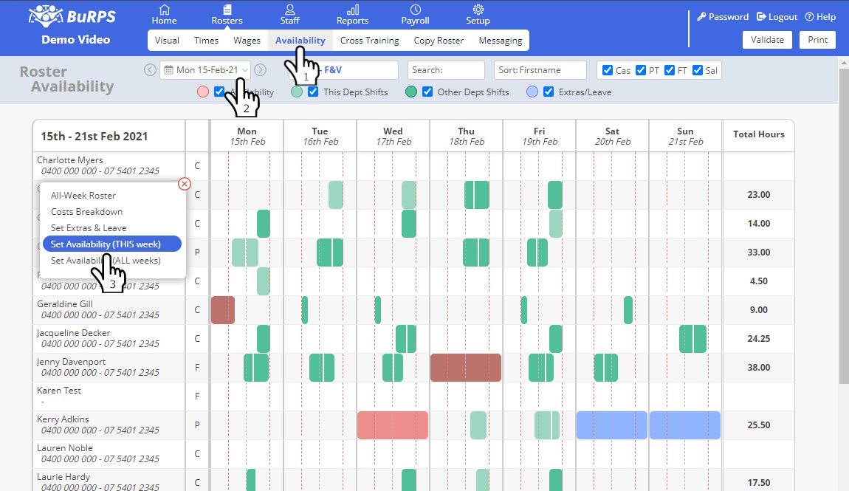Viewport: 849px width, 491px height.
Task: Disable the Extras/Leave checkbox
Action: pyautogui.click(x=549, y=92)
